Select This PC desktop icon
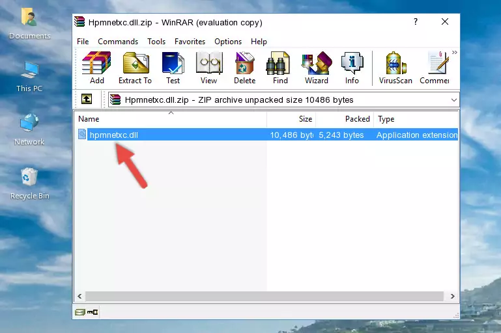Screen dimensions: 501x333 (x=29, y=77)
